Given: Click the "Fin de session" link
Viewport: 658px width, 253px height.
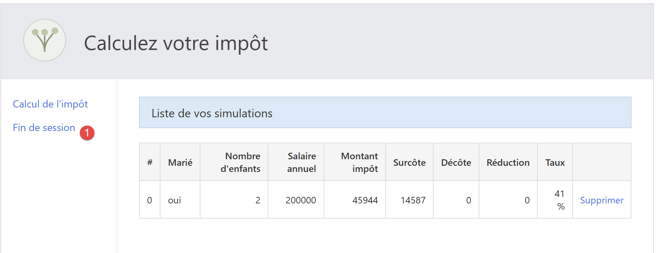Looking at the screenshot, I should (x=44, y=128).
